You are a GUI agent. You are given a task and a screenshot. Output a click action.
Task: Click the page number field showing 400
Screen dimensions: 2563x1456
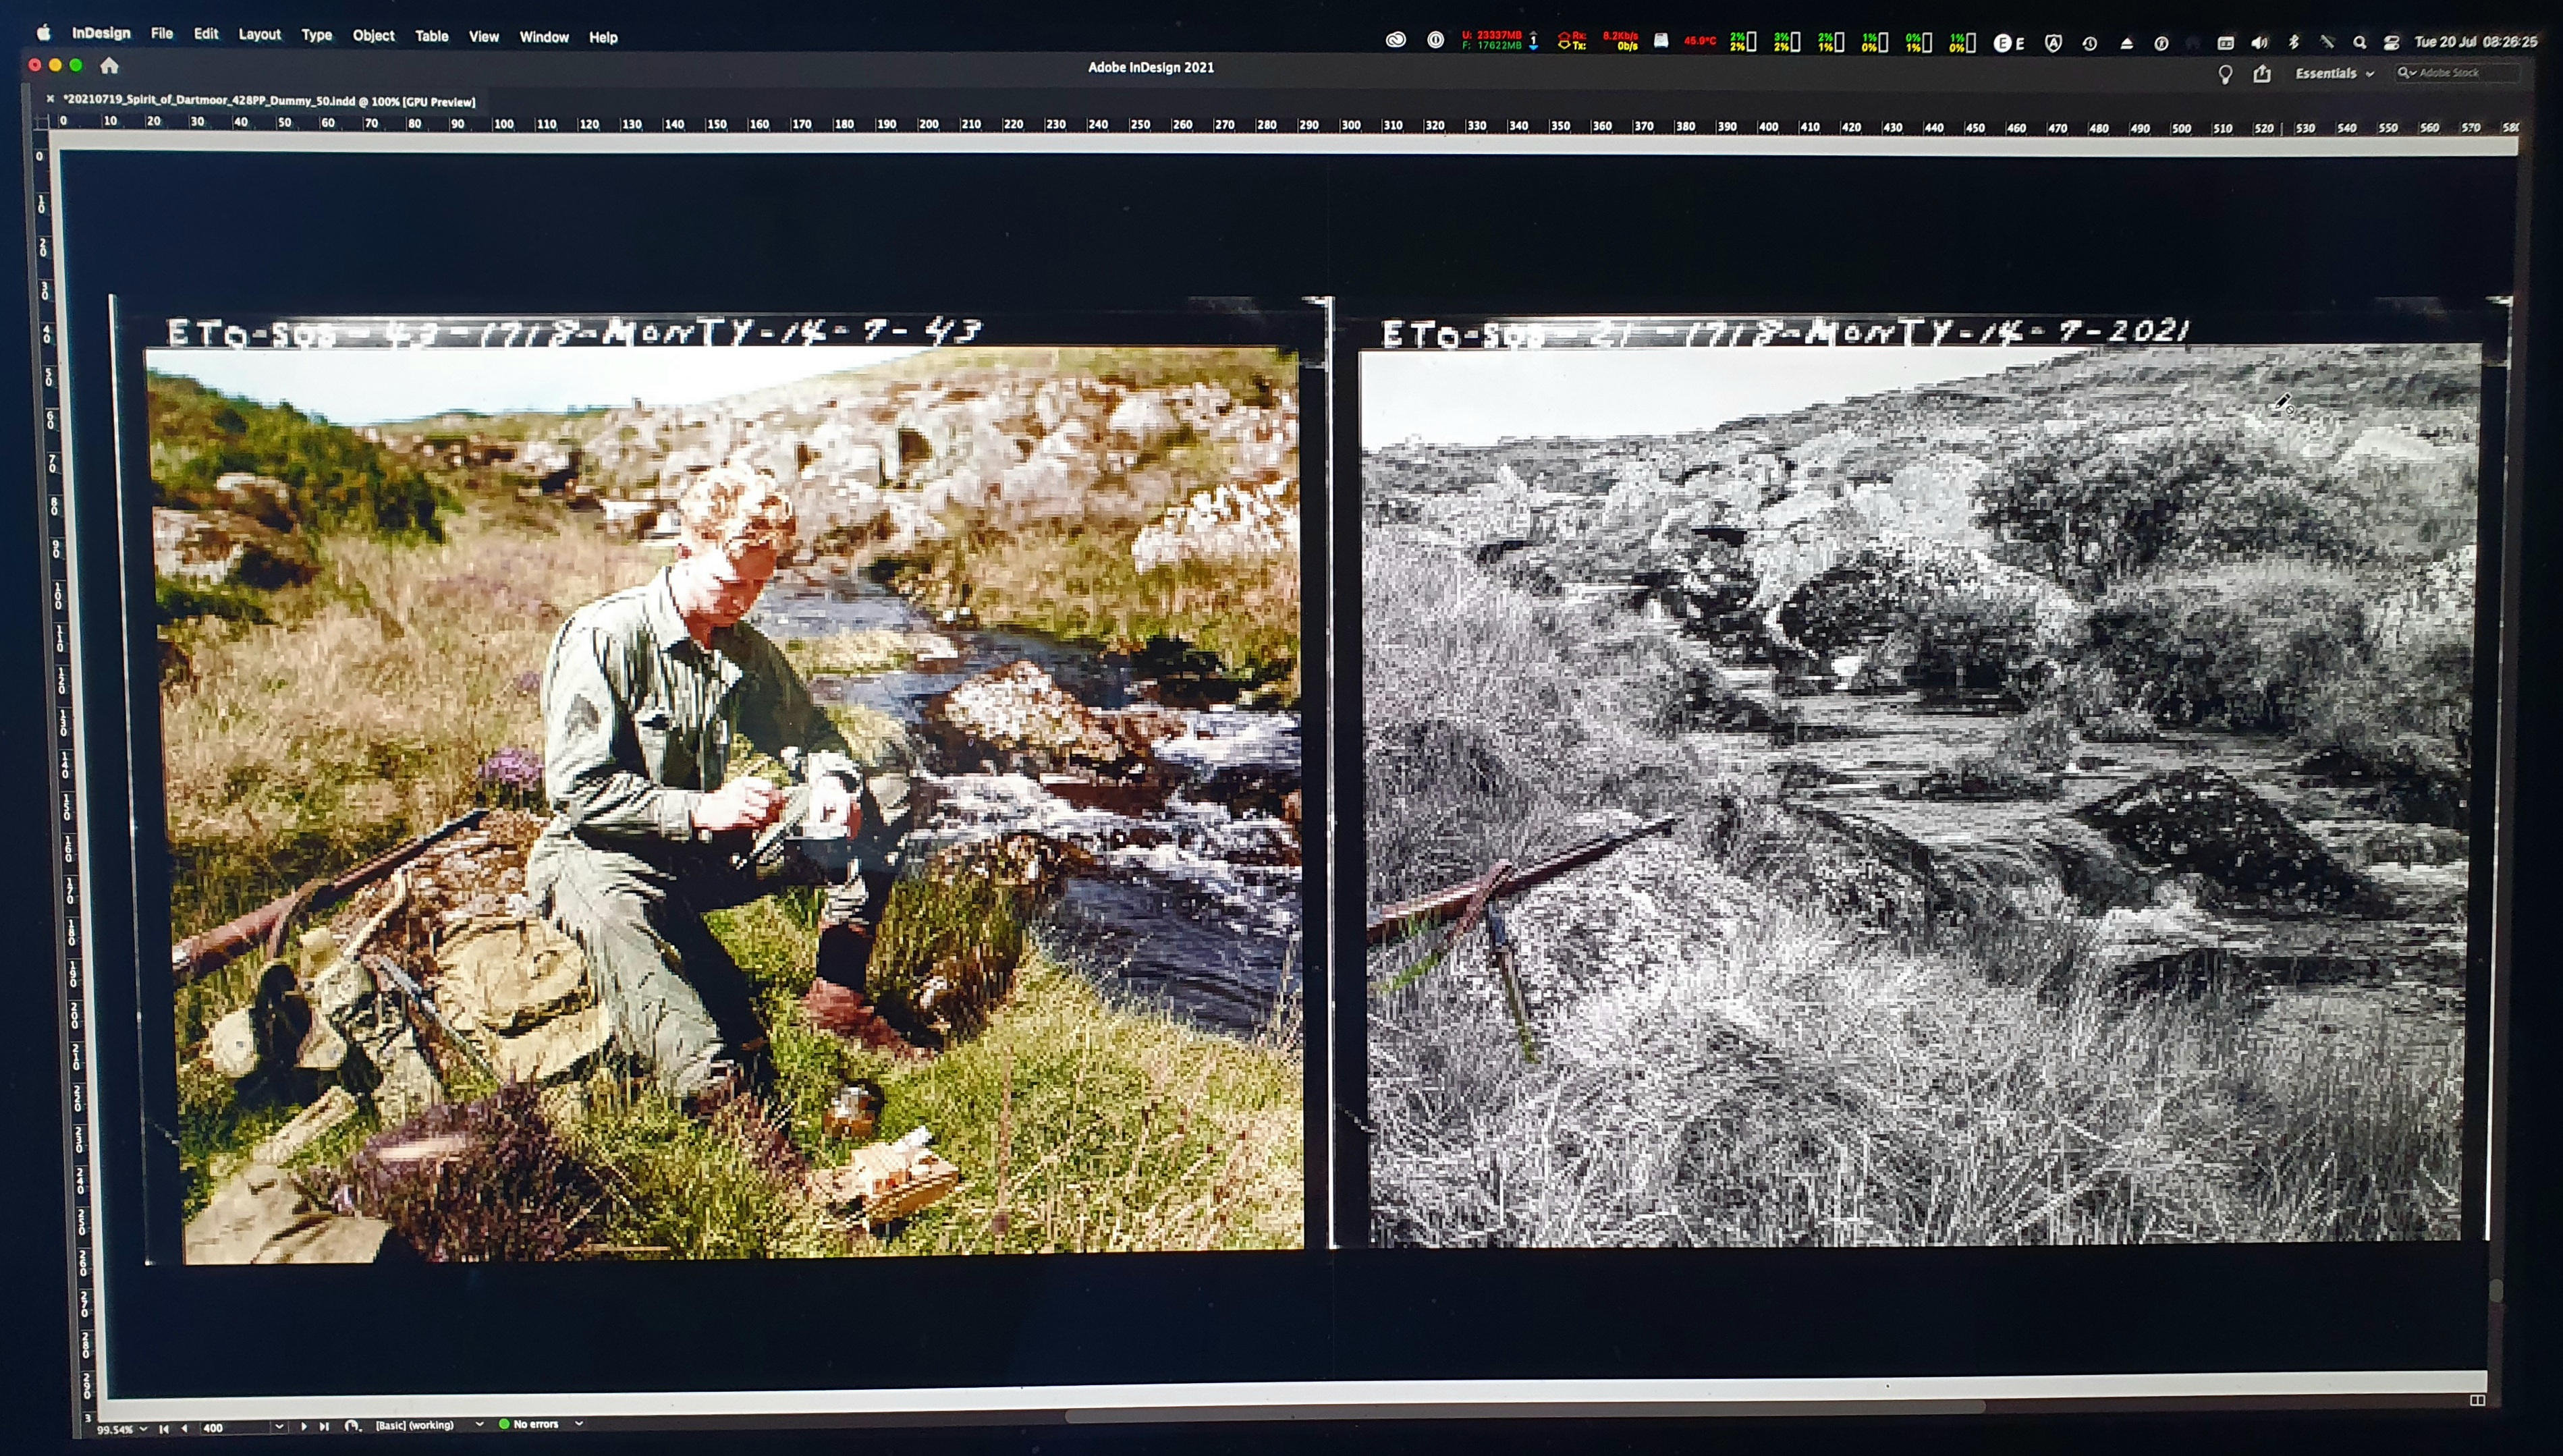coord(235,1427)
